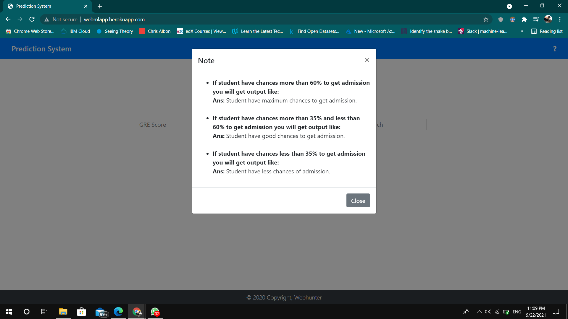Open Learn the Latest Tec... bookmark
568x319 pixels.
point(258,31)
